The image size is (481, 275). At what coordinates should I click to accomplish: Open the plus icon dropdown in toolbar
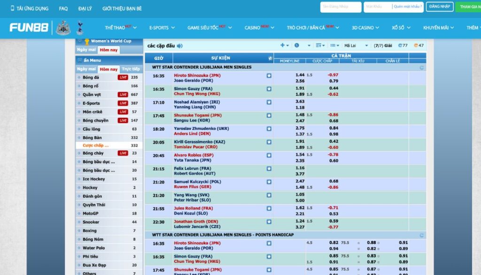(x=284, y=46)
